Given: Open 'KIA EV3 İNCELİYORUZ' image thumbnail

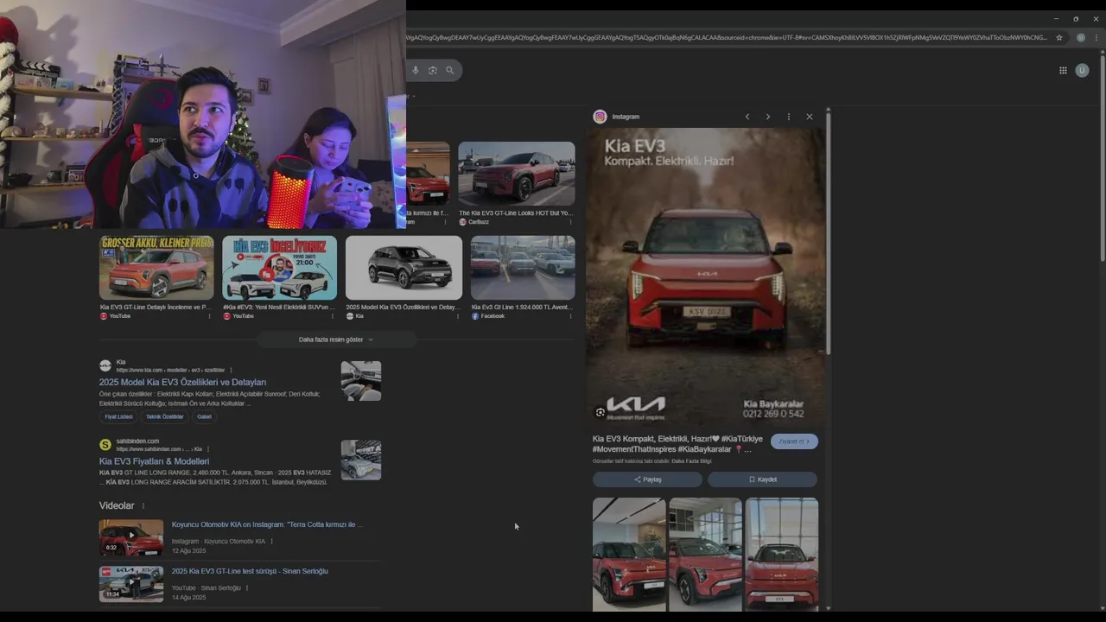Looking at the screenshot, I should tap(279, 268).
